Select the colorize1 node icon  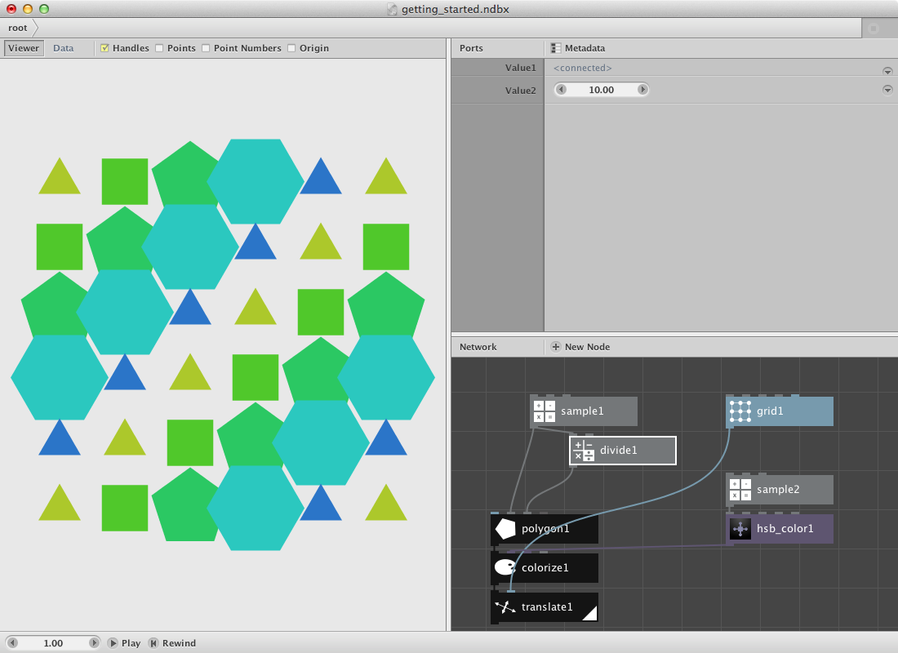click(505, 567)
